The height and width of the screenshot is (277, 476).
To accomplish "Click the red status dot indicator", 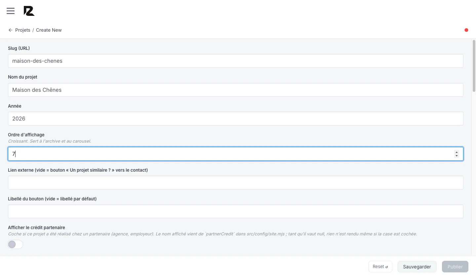I will (x=466, y=30).
